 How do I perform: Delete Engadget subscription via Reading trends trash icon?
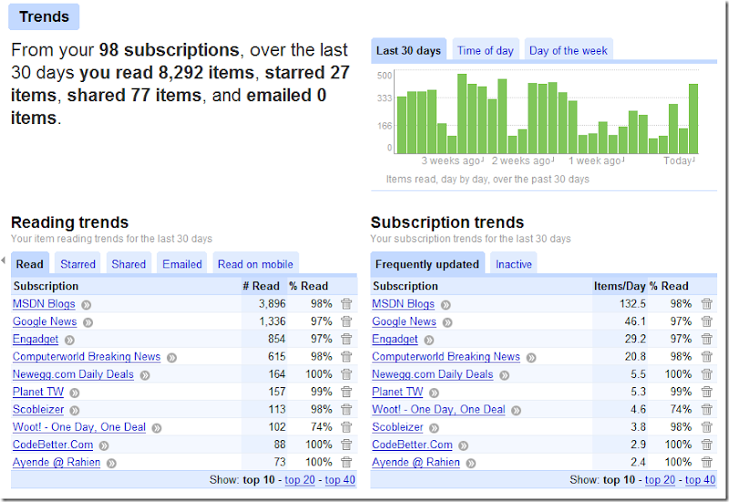(x=346, y=339)
